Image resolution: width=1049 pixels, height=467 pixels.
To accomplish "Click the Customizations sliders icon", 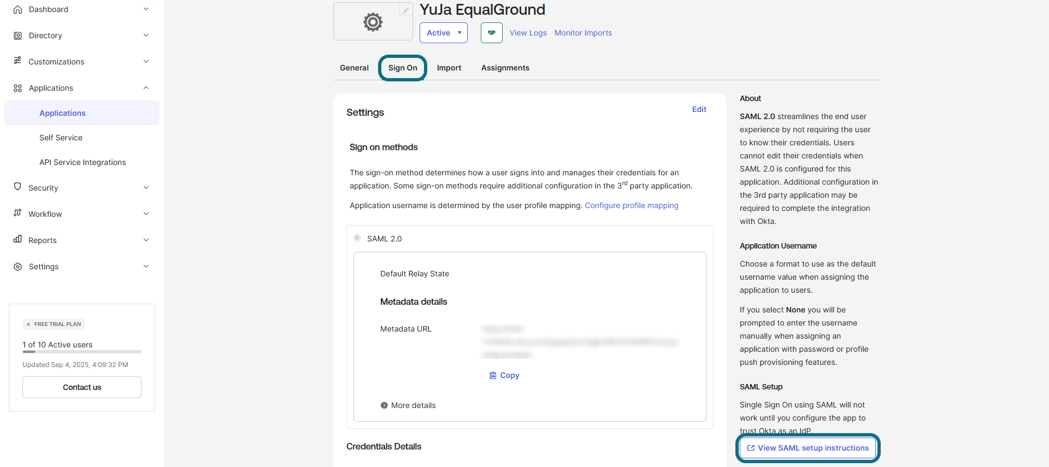I will tap(17, 61).
